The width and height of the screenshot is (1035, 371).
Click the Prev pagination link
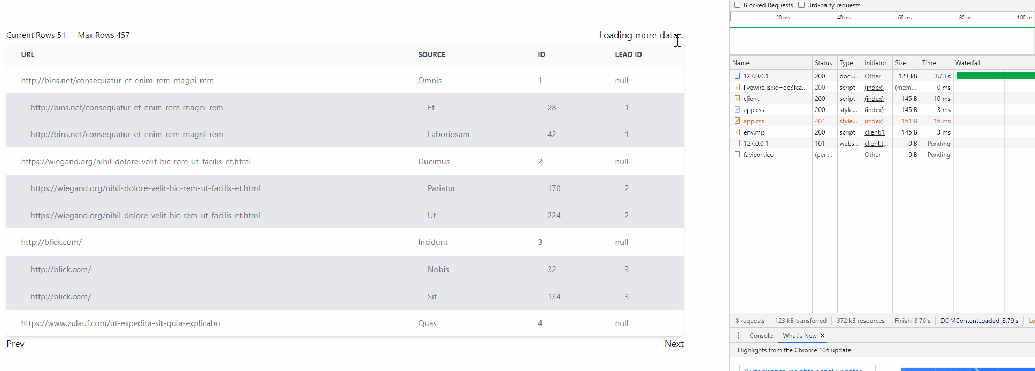point(16,344)
